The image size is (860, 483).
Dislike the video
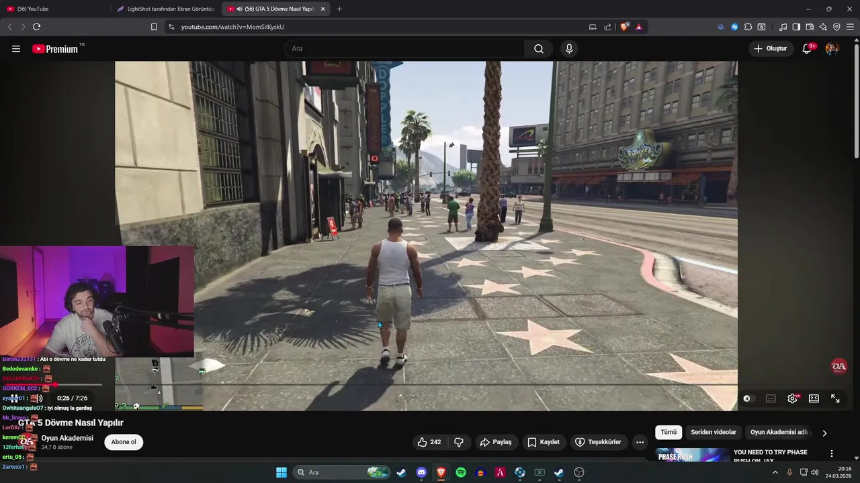pos(459,442)
